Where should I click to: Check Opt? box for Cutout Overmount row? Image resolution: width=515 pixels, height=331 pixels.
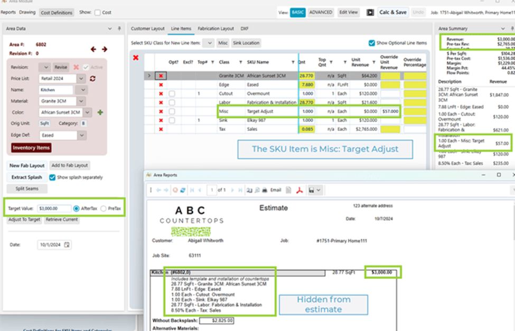(172, 93)
